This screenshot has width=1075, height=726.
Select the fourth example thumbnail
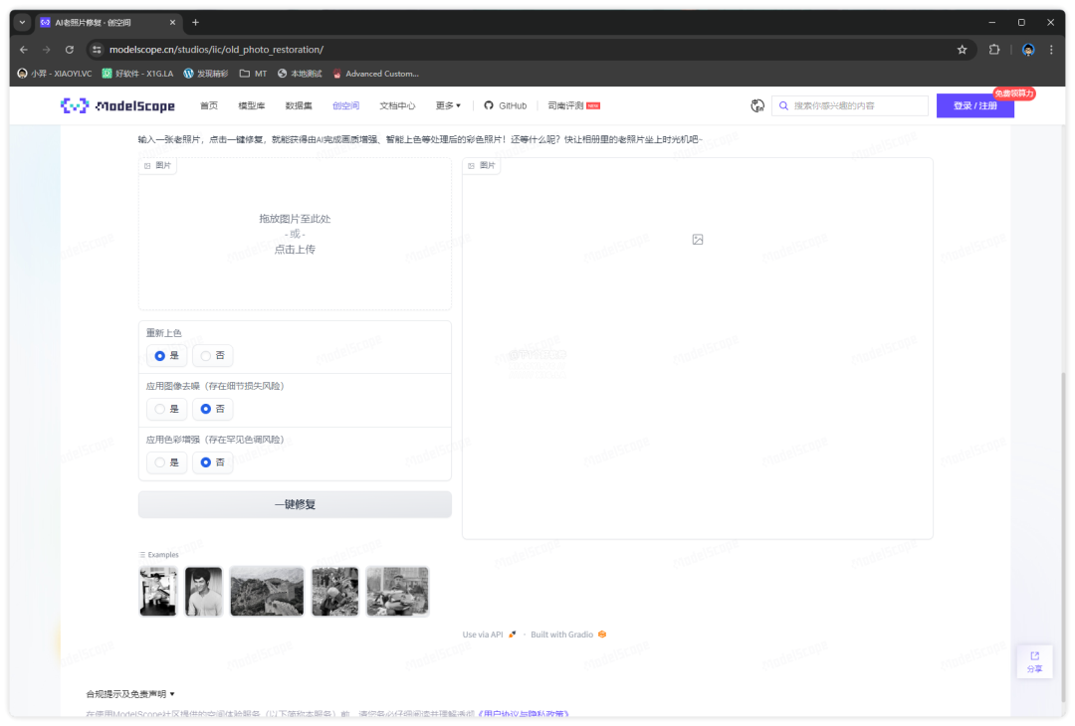click(x=335, y=591)
